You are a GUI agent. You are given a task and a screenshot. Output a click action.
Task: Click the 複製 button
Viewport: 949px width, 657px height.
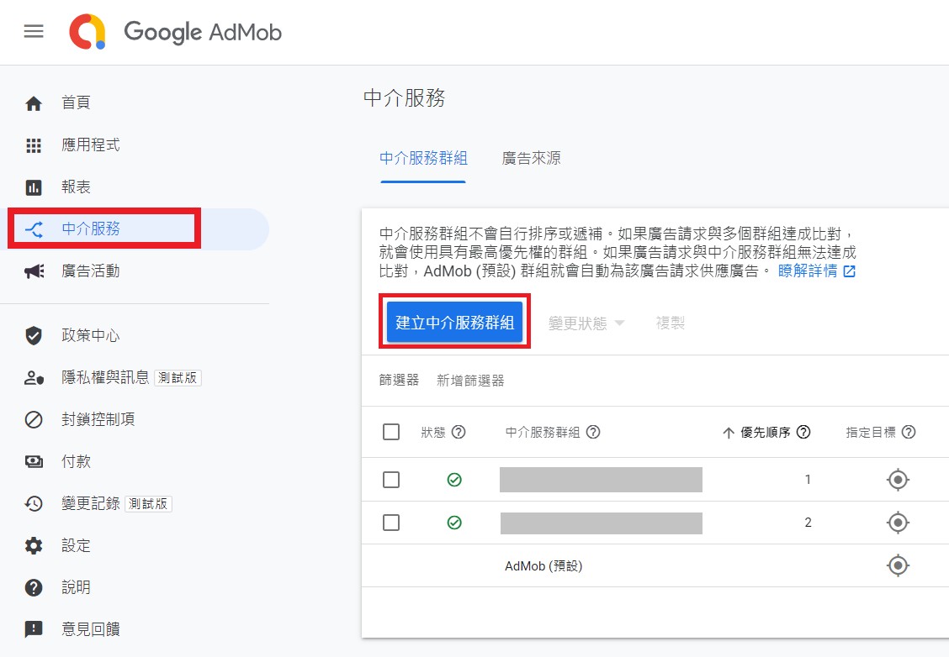(670, 323)
